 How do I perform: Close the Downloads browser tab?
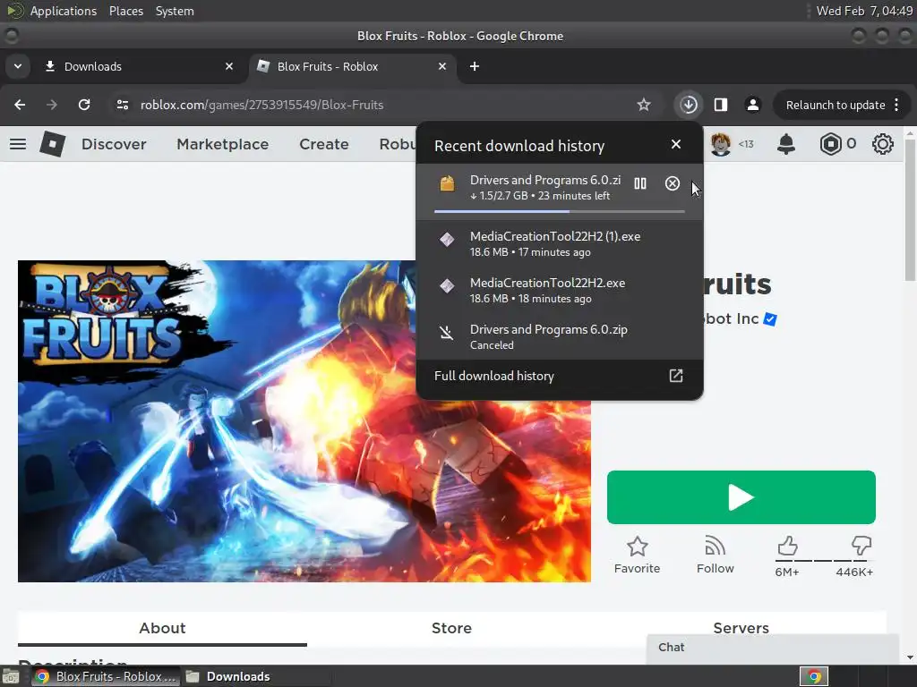[228, 66]
